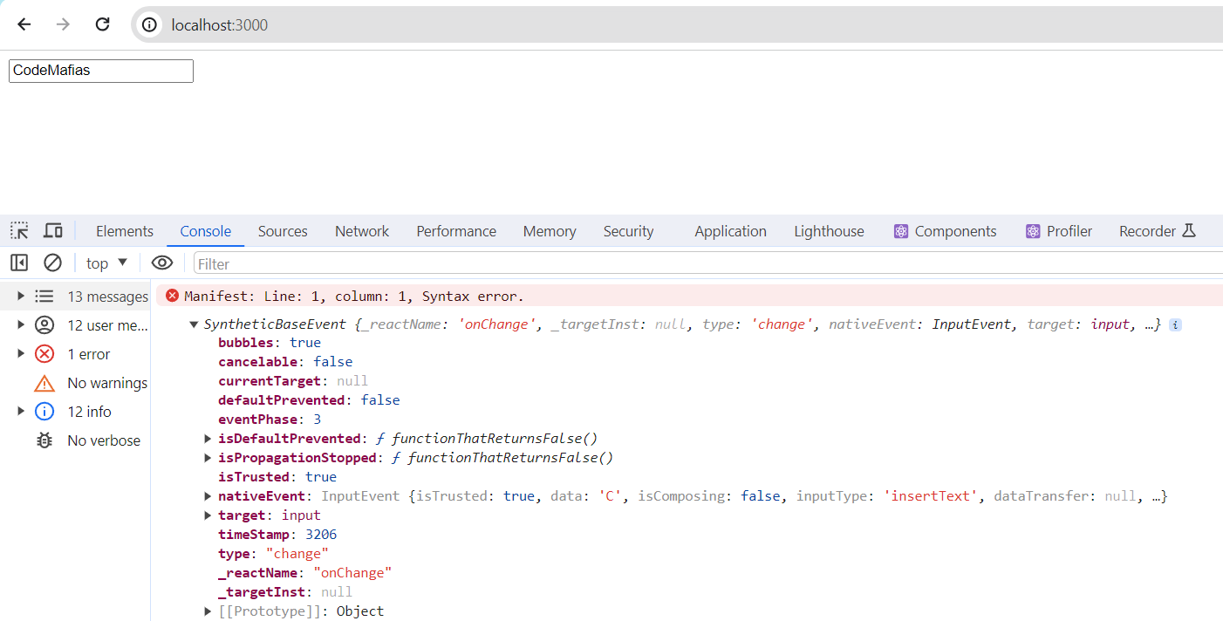The height and width of the screenshot is (621, 1223).
Task: Open the Memory tab
Action: tap(550, 231)
